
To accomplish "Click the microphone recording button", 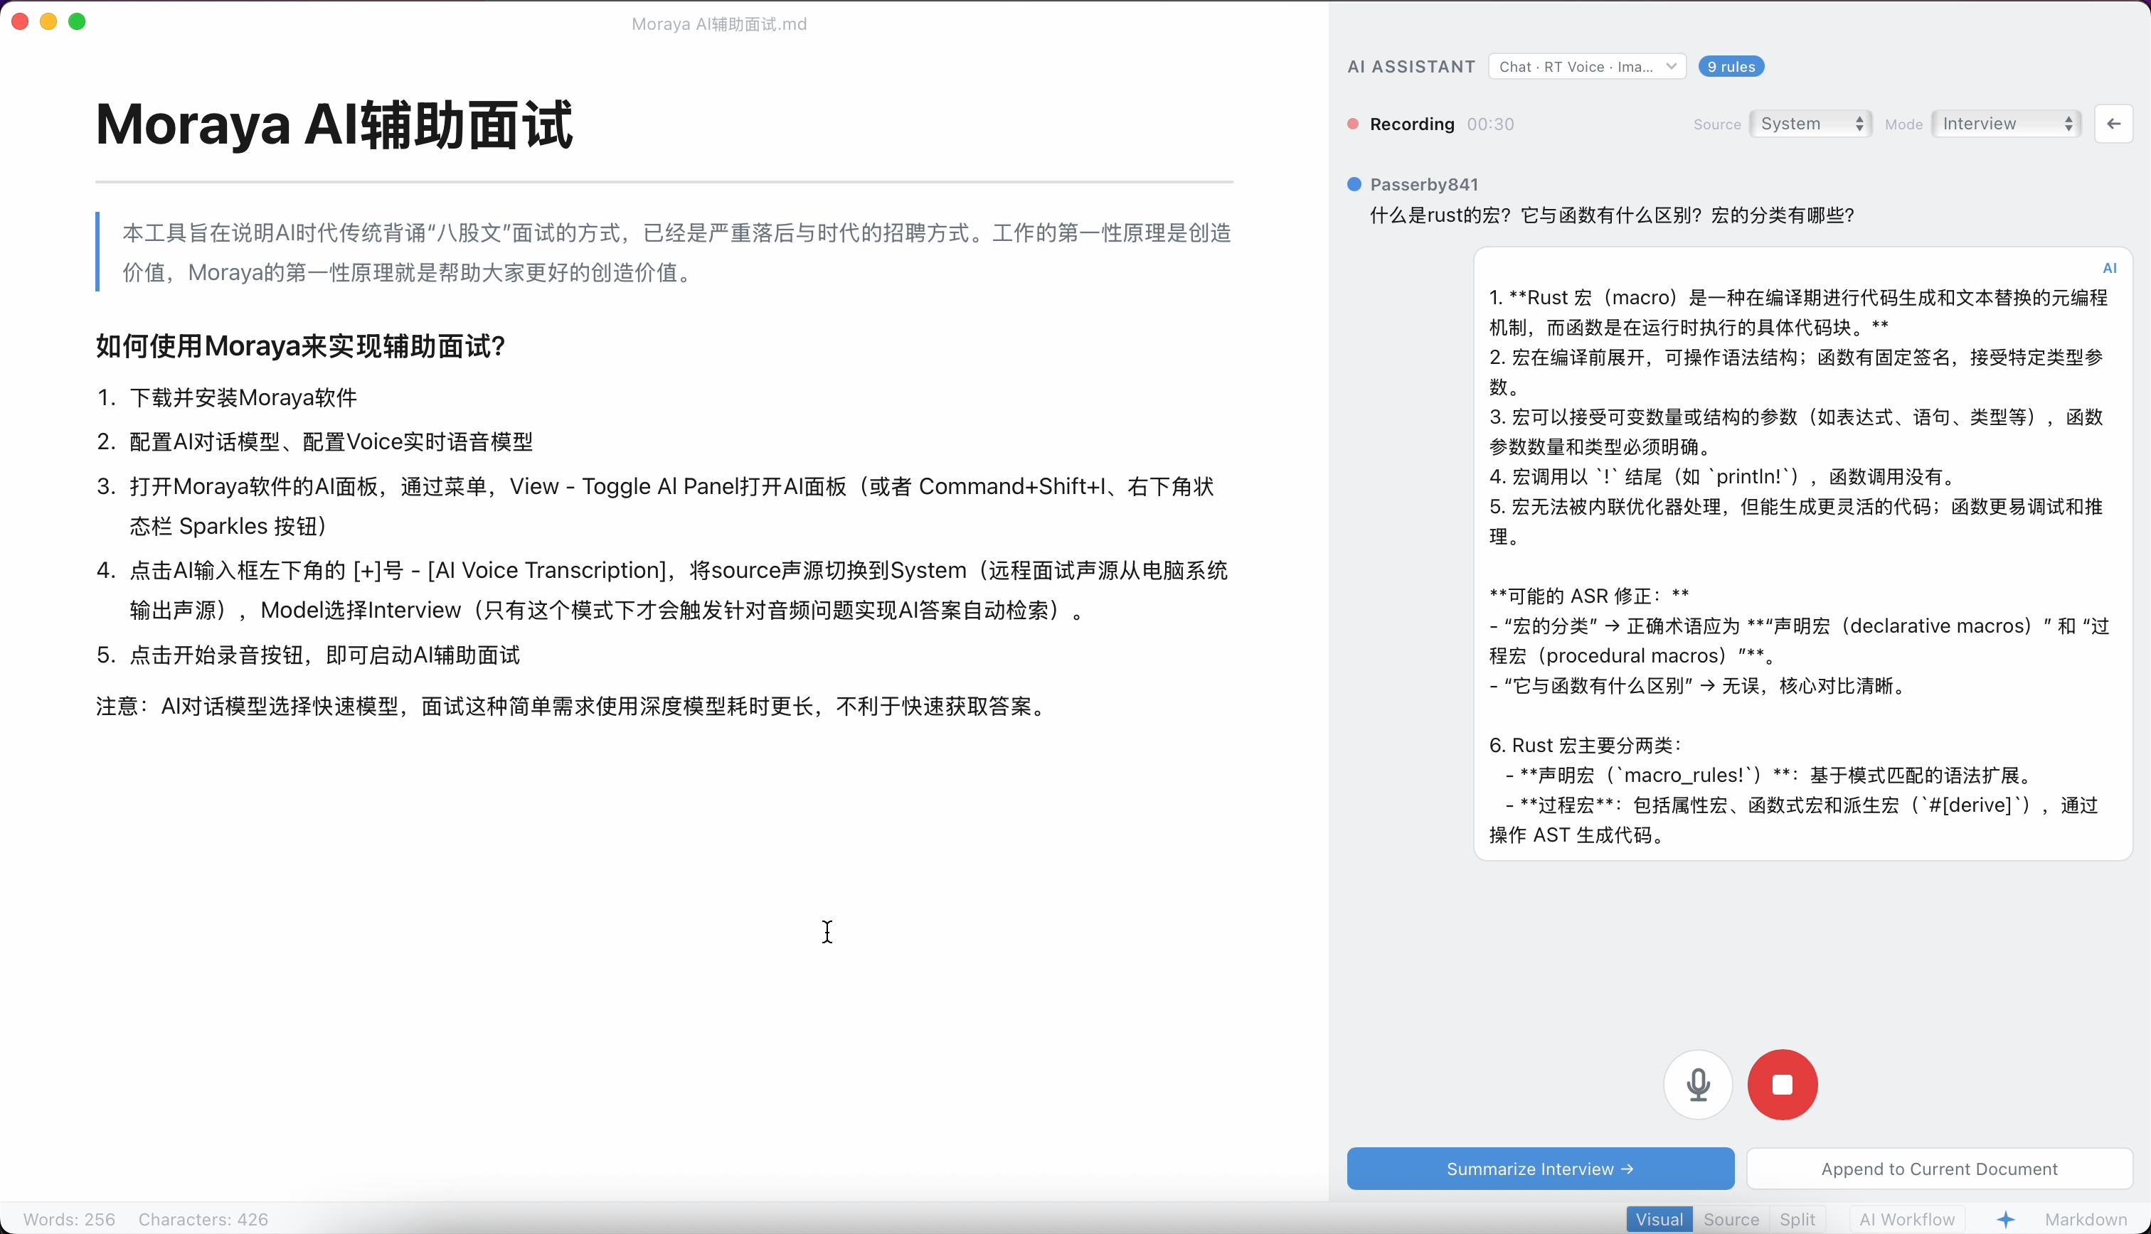I will [x=1697, y=1085].
